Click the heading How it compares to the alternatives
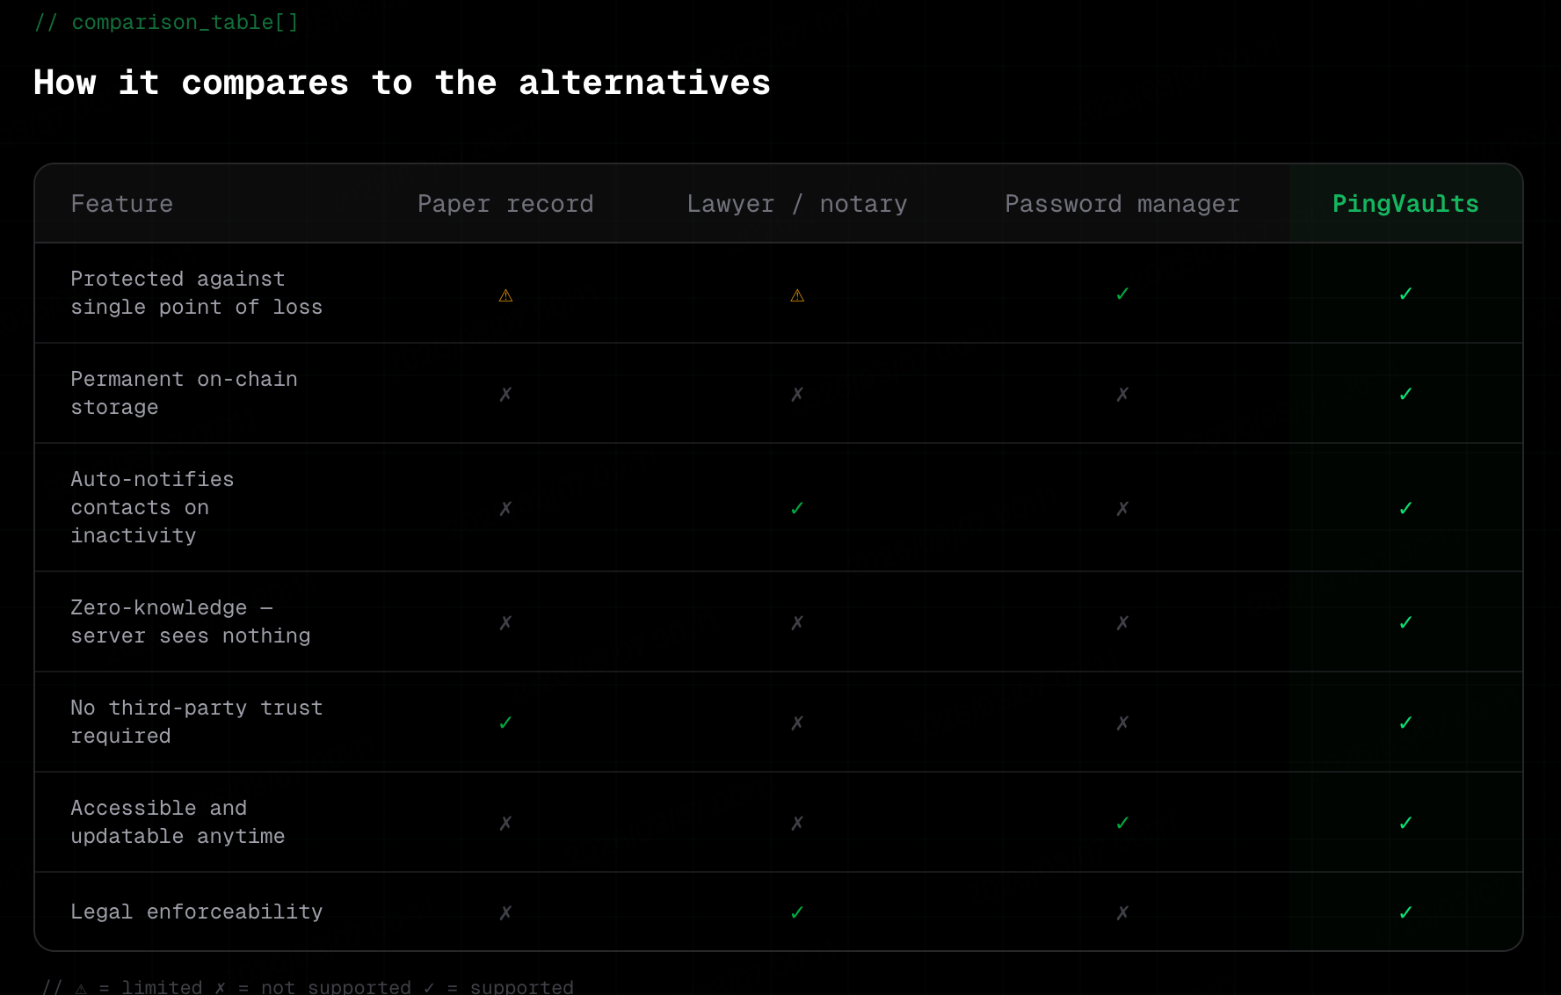This screenshot has width=1561, height=995. point(401,82)
